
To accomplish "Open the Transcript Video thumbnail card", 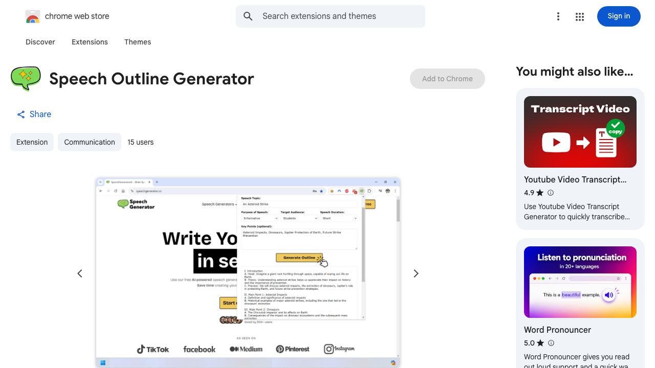I will point(580,132).
